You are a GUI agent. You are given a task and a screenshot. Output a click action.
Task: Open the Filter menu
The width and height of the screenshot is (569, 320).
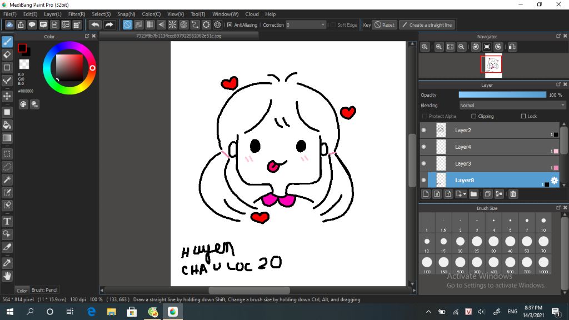click(x=77, y=14)
